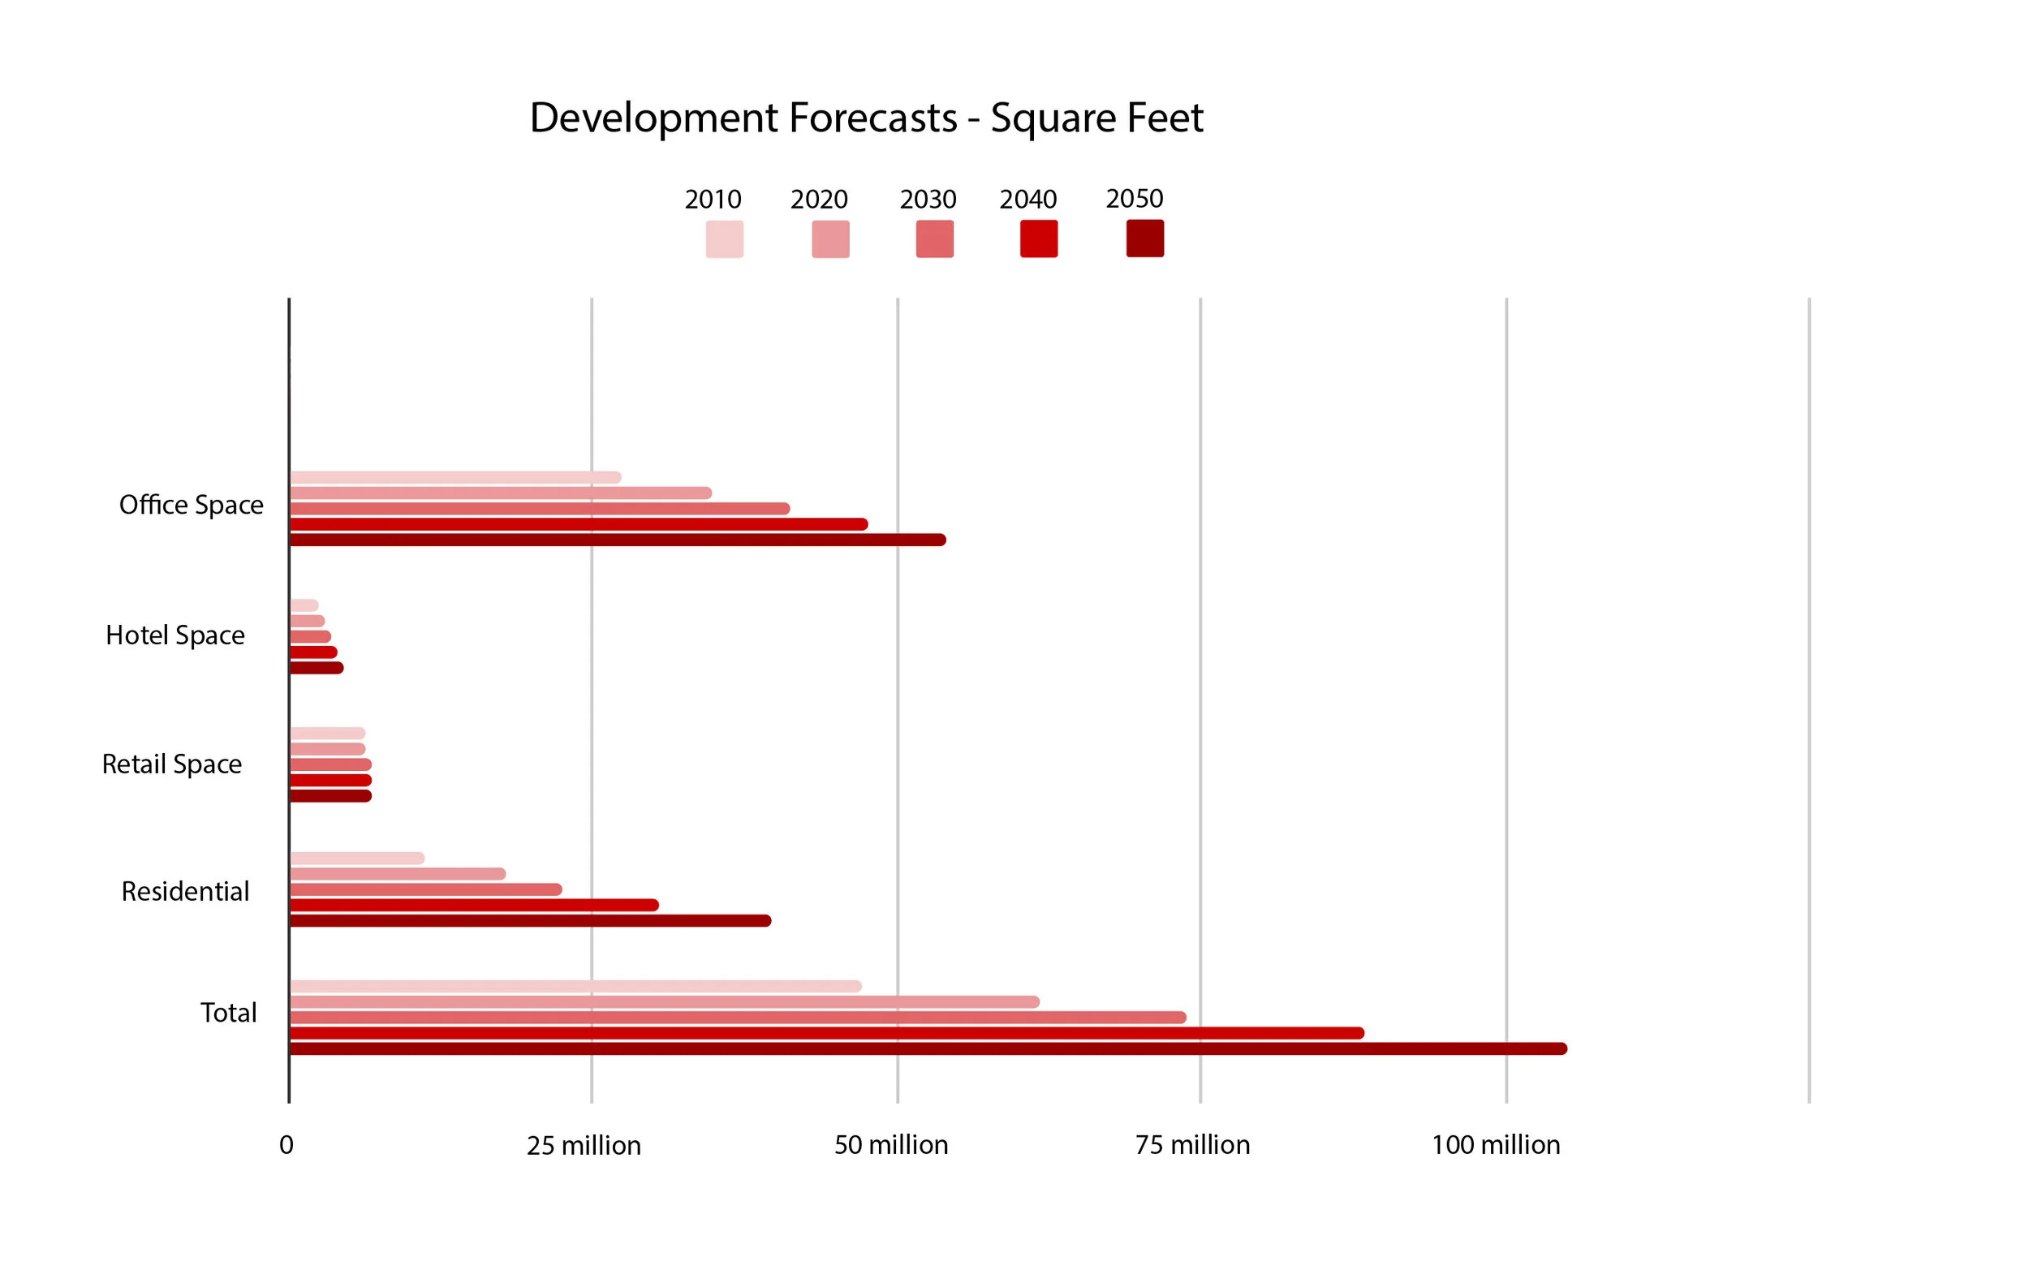Screen dimensions: 2029x1270
Task: Click the 'Office Space' category label
Action: [191, 506]
